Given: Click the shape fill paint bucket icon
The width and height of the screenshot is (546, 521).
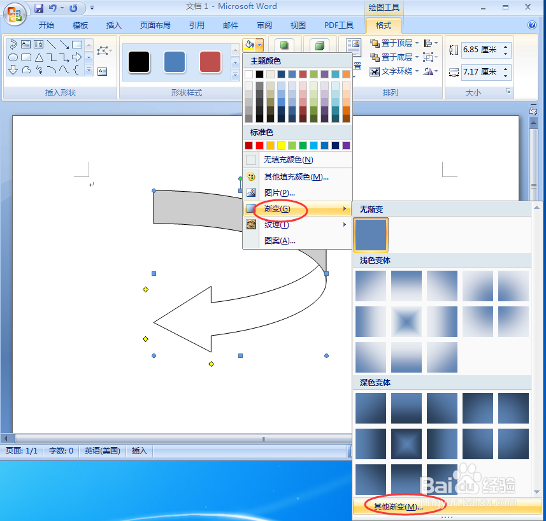Looking at the screenshot, I should pyautogui.click(x=249, y=45).
